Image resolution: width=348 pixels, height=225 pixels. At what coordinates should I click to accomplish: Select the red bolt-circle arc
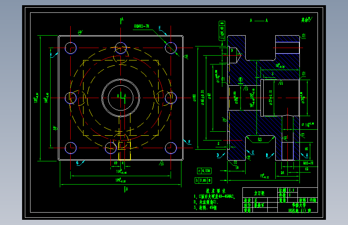click(x=121, y=98)
